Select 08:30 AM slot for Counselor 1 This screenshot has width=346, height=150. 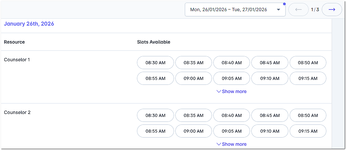(x=155, y=63)
